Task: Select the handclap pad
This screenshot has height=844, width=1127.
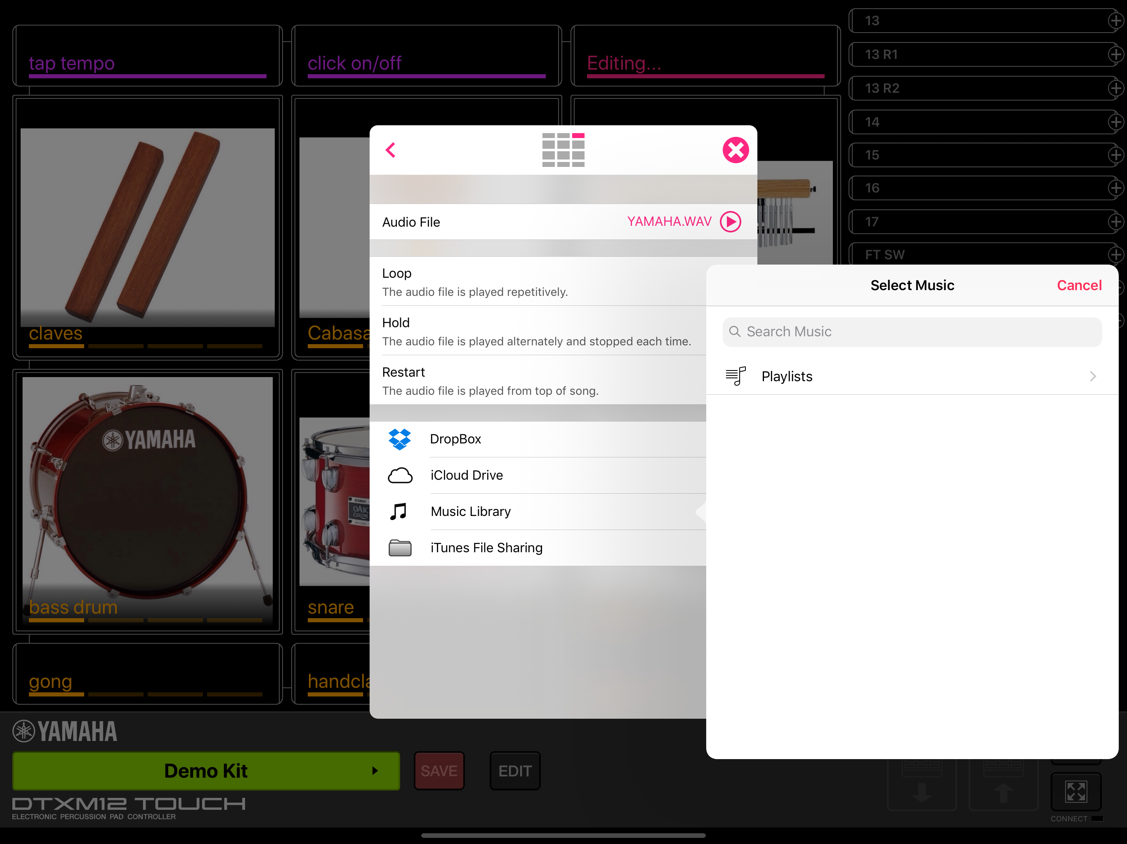Action: (331, 673)
